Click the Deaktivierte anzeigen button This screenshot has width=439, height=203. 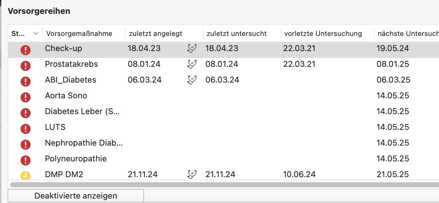tap(76, 196)
